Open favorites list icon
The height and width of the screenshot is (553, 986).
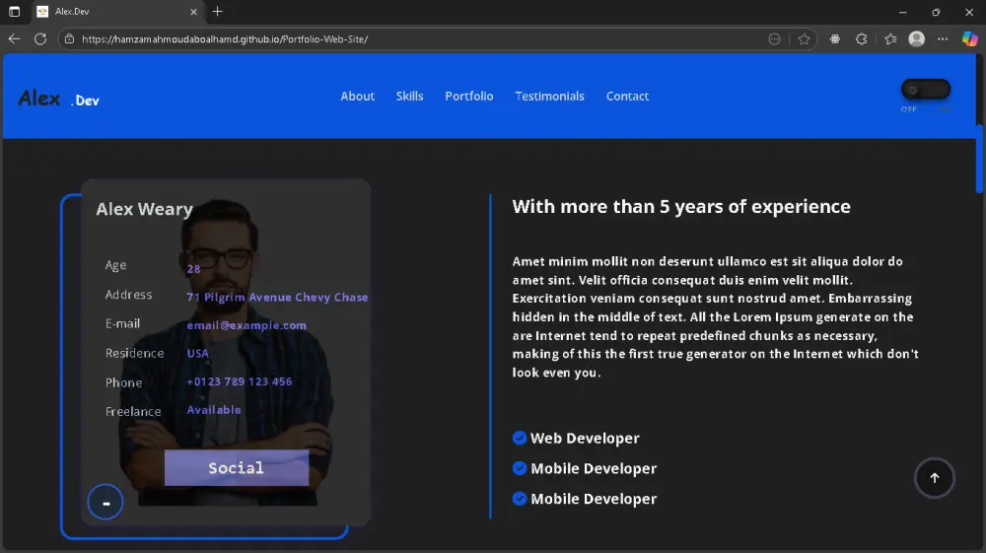(x=889, y=39)
